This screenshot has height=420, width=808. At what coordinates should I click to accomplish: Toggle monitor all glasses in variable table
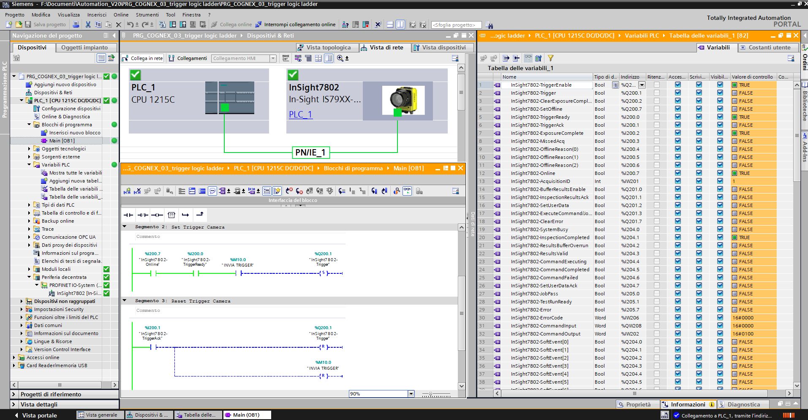click(528, 58)
